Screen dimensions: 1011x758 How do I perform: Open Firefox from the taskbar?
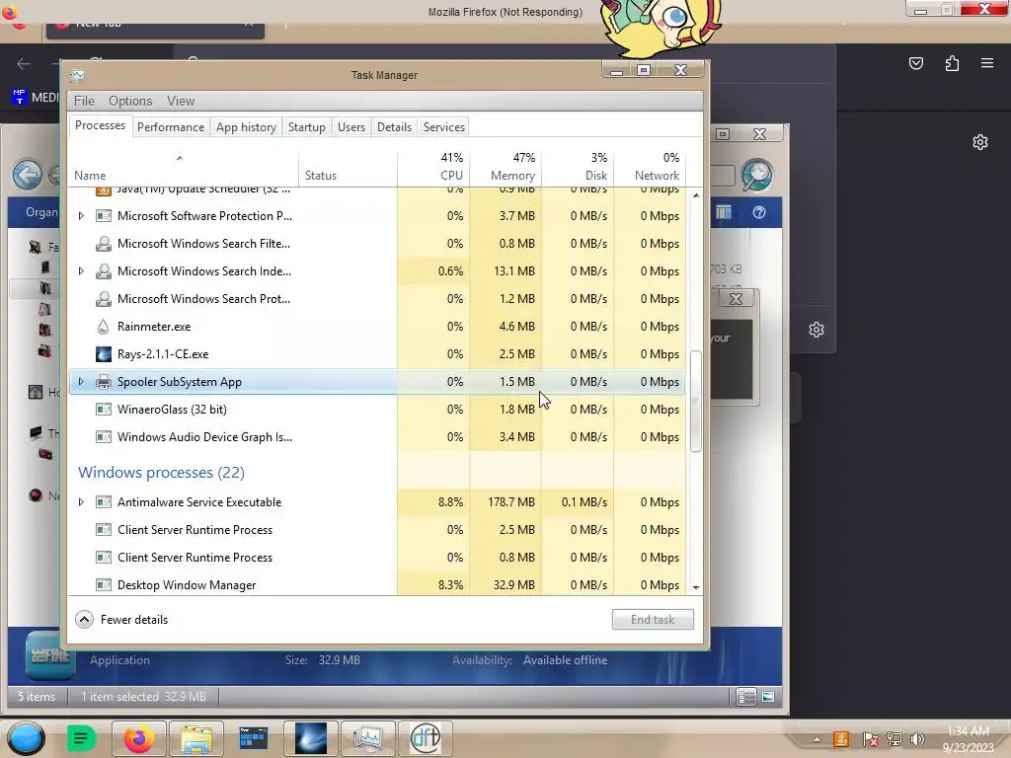coord(139,738)
